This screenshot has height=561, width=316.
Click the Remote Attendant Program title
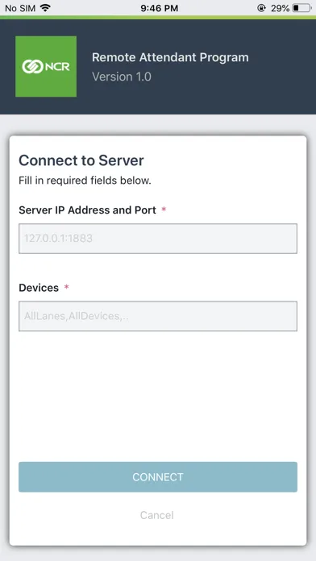point(170,57)
